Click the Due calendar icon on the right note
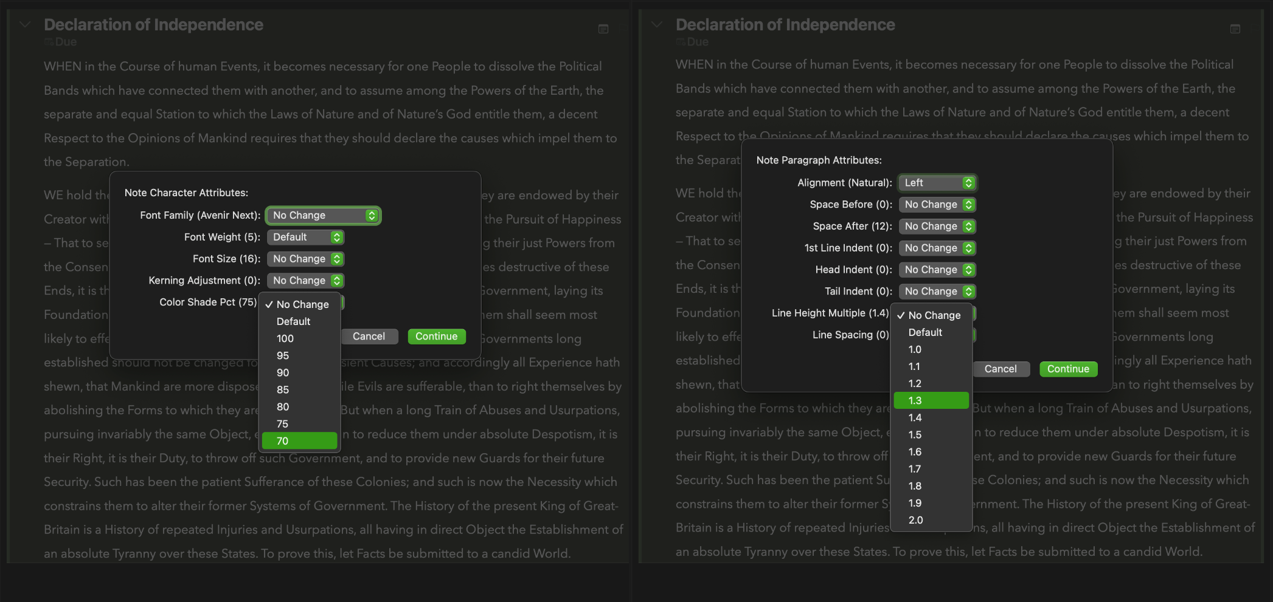Image resolution: width=1273 pixels, height=602 pixels. point(680,41)
